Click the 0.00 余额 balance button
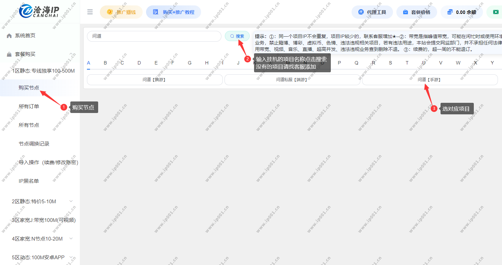 click(x=462, y=12)
